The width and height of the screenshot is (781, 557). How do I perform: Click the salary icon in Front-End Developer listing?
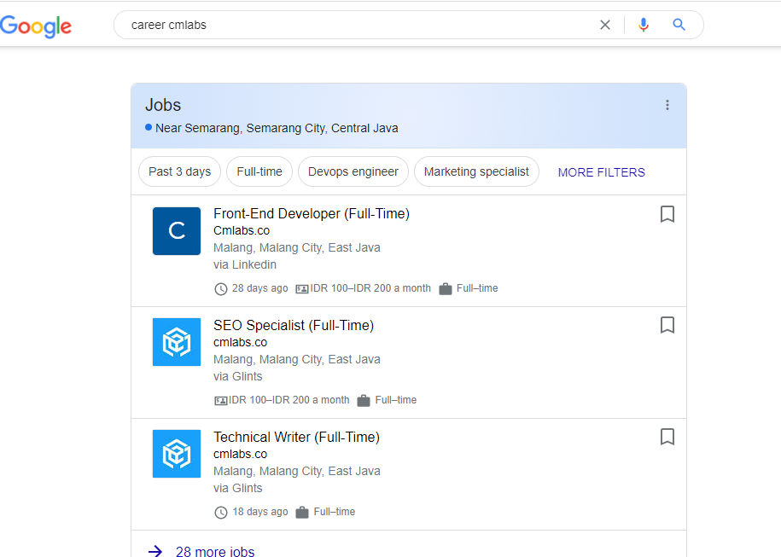coord(302,288)
